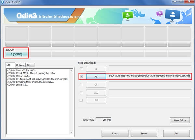Click the Exit button

176,134
